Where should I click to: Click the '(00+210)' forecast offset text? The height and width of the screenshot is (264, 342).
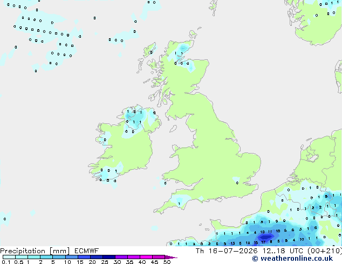(x=325, y=251)
